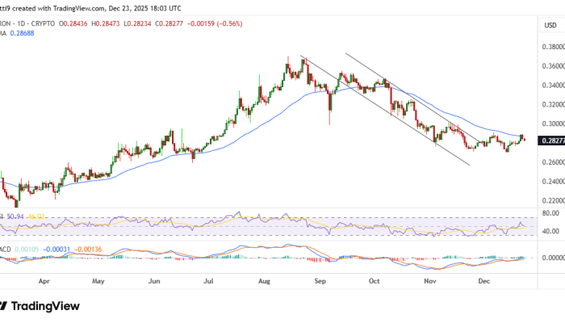This screenshot has width=565, height=323.
Task: Click the TradingView logo icon
Action: pyautogui.click(x=8, y=305)
